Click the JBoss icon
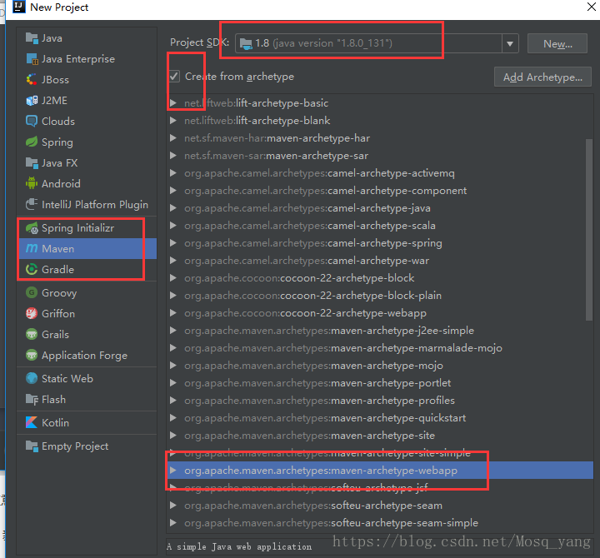The image size is (600, 558). tap(32, 80)
